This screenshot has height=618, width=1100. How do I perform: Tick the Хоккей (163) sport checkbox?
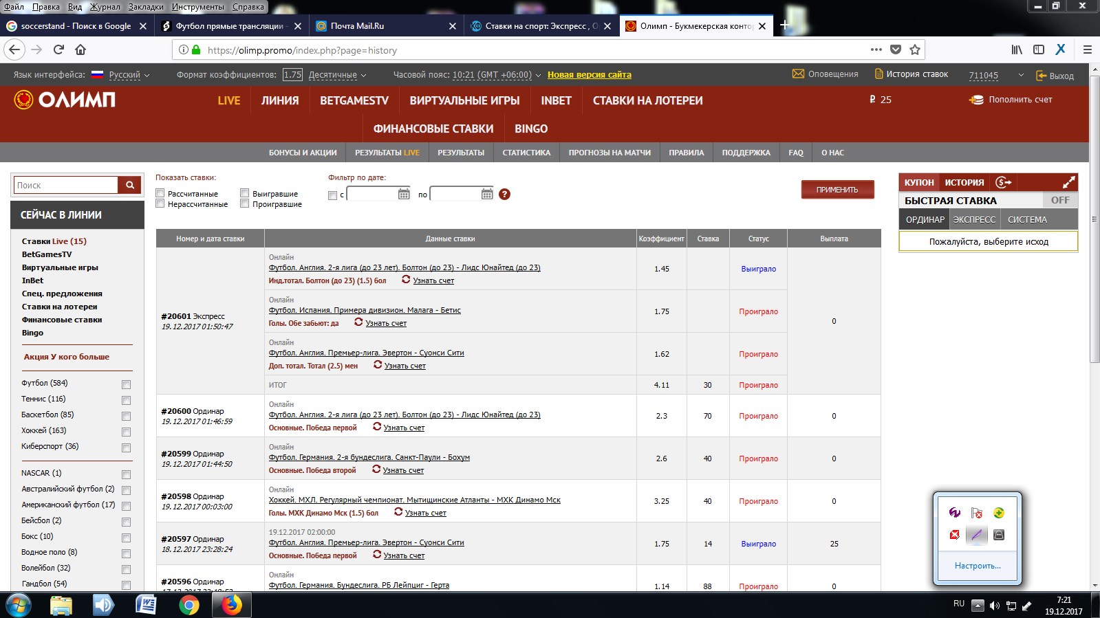pos(126,432)
